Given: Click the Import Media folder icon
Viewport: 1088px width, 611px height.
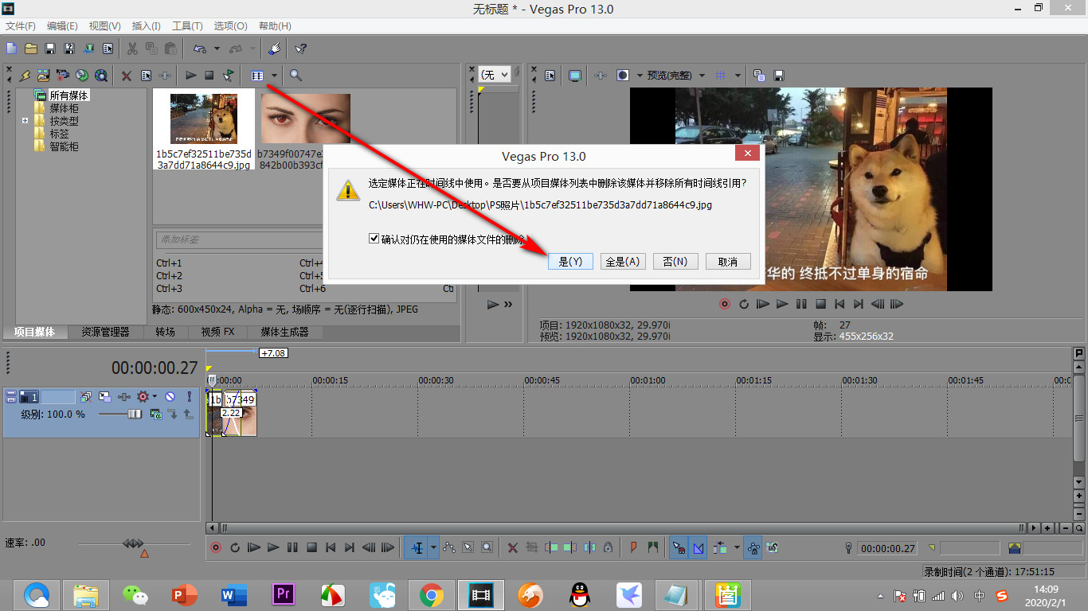Looking at the screenshot, I should click(43, 76).
